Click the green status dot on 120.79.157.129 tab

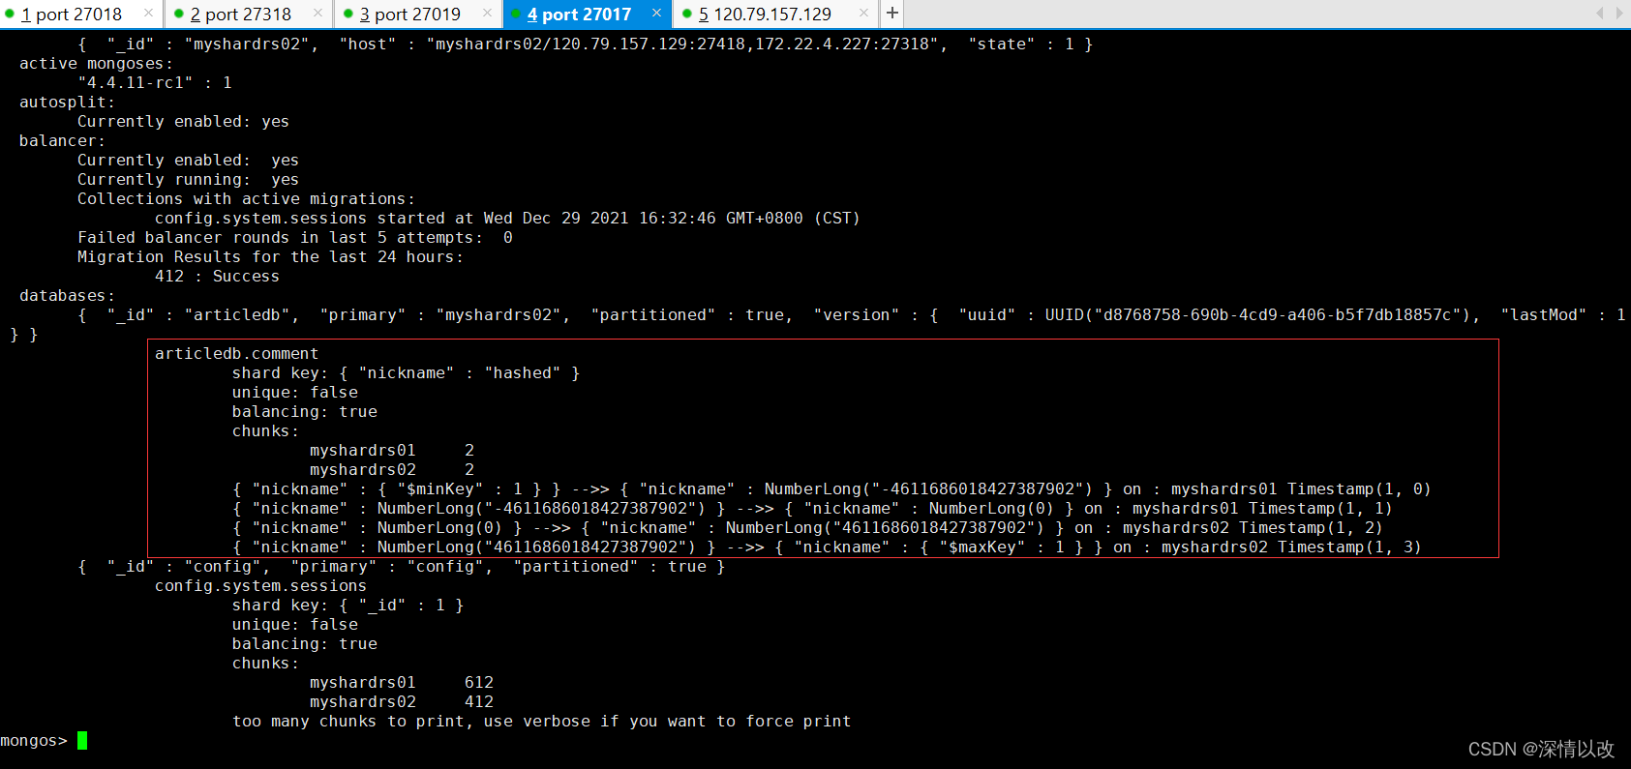687,14
